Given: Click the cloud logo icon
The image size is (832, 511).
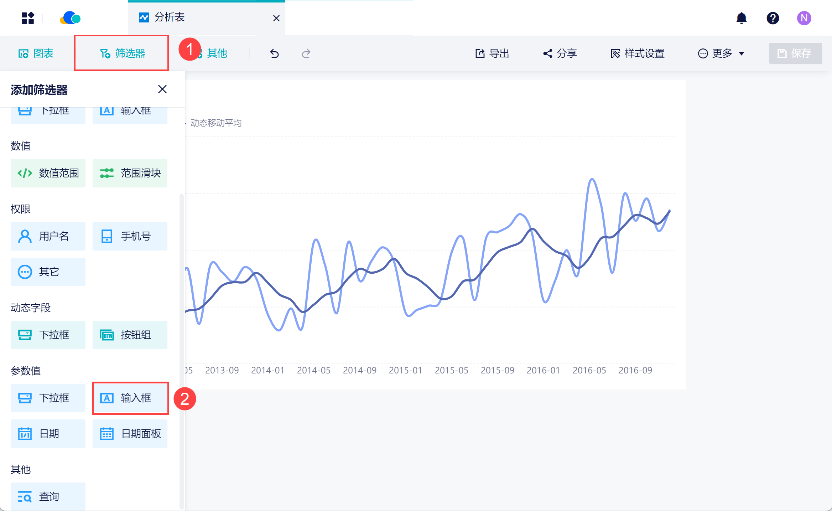Looking at the screenshot, I should pos(70,18).
